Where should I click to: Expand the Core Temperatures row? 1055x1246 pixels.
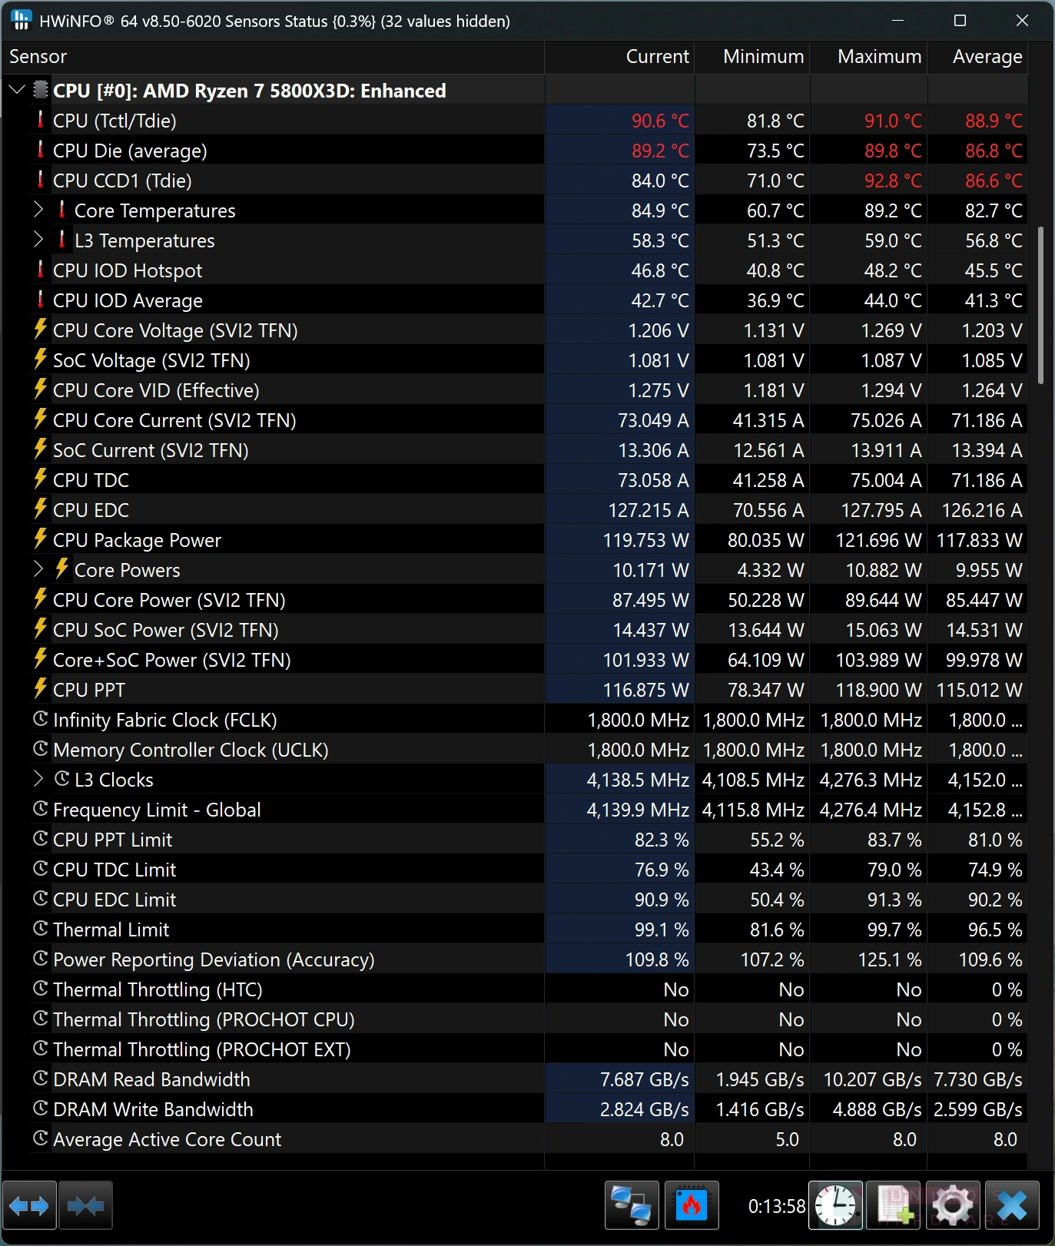(38, 210)
